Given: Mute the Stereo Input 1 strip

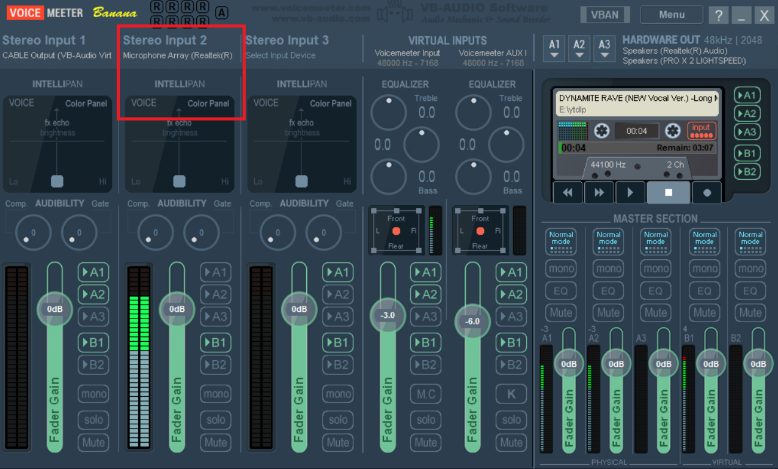Looking at the screenshot, I should [x=93, y=442].
